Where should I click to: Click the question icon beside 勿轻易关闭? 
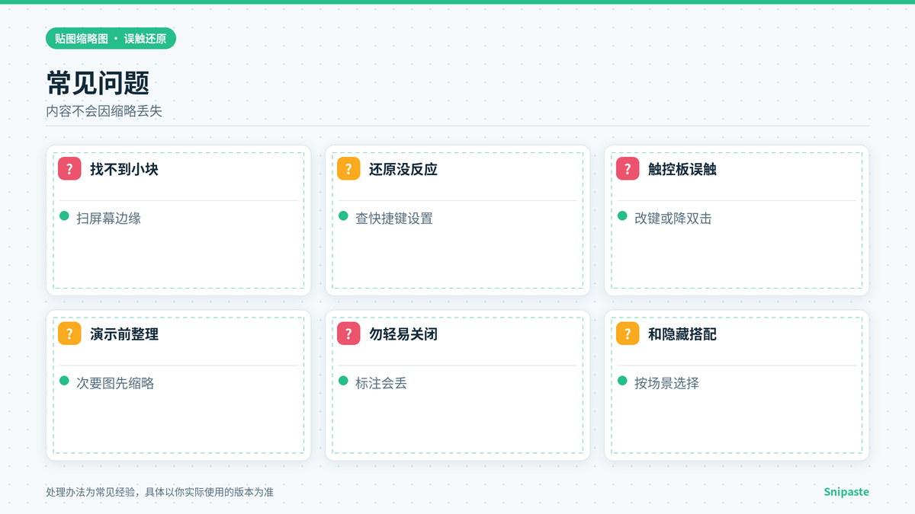pyautogui.click(x=348, y=334)
